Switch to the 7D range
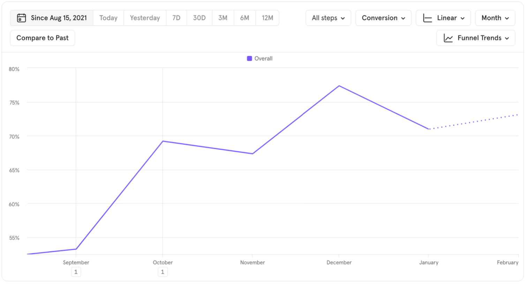The height and width of the screenshot is (287, 528). (x=176, y=18)
